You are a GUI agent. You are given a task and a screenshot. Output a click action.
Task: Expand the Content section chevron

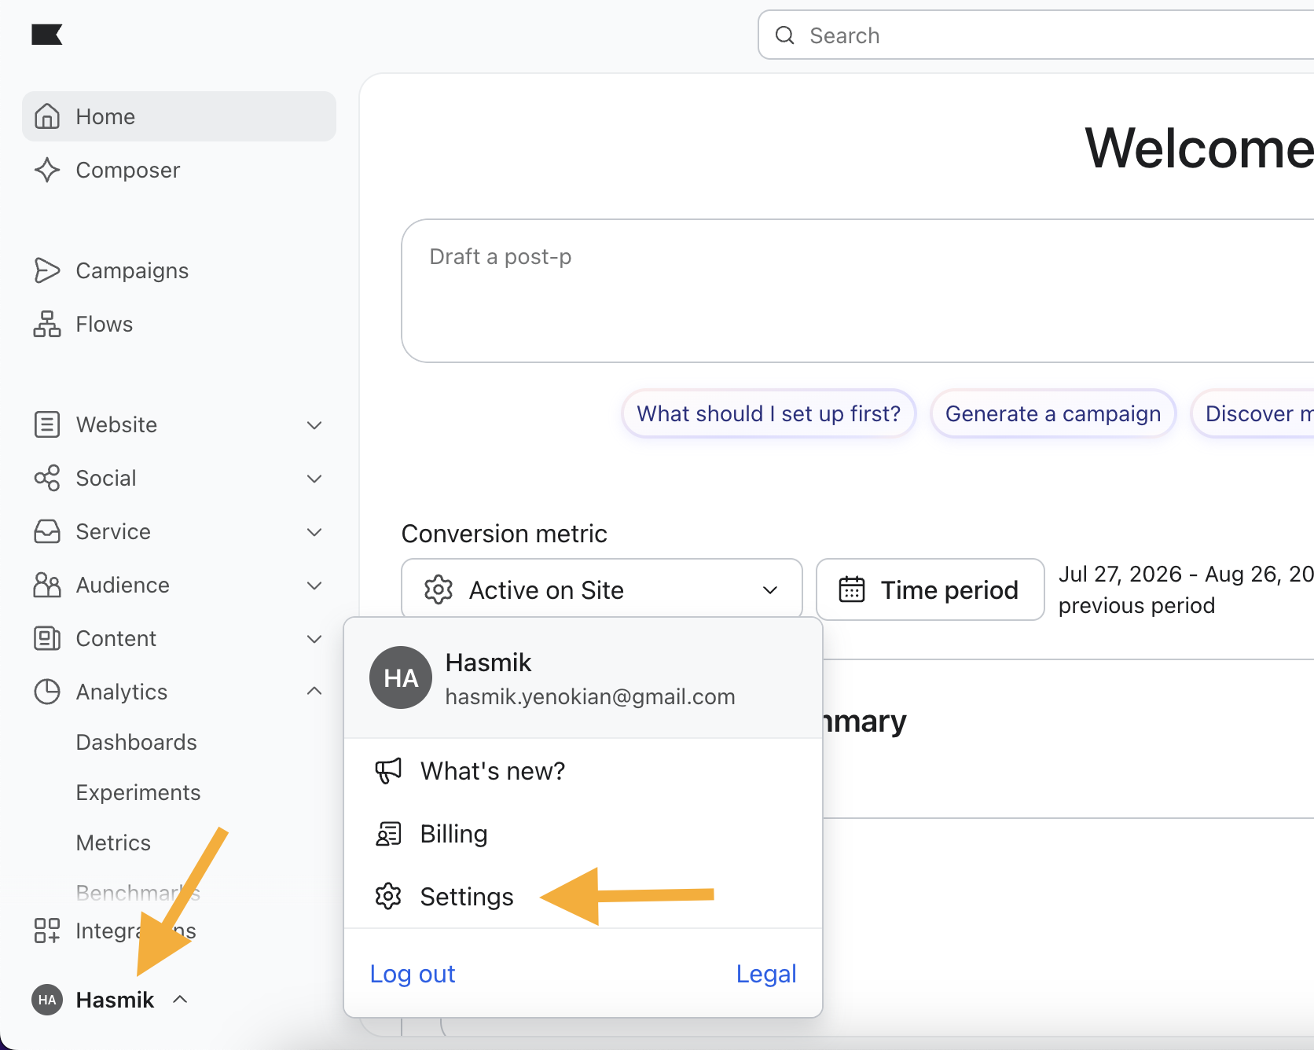(x=314, y=639)
